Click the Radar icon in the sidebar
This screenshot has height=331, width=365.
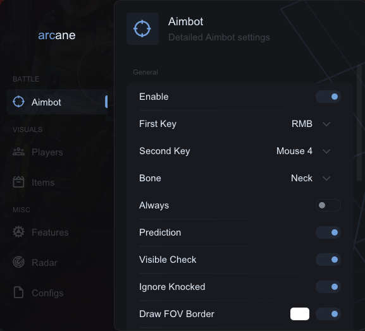18,262
